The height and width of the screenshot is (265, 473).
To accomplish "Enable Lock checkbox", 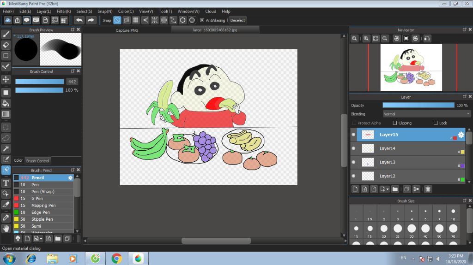I will 435,123.
